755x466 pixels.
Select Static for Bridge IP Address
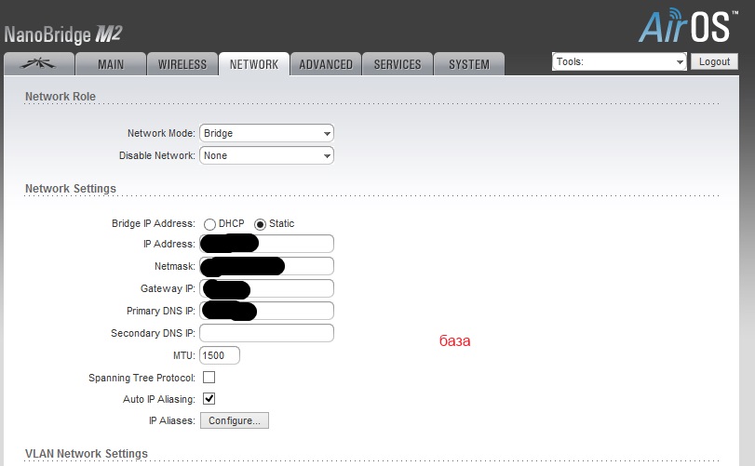point(260,224)
